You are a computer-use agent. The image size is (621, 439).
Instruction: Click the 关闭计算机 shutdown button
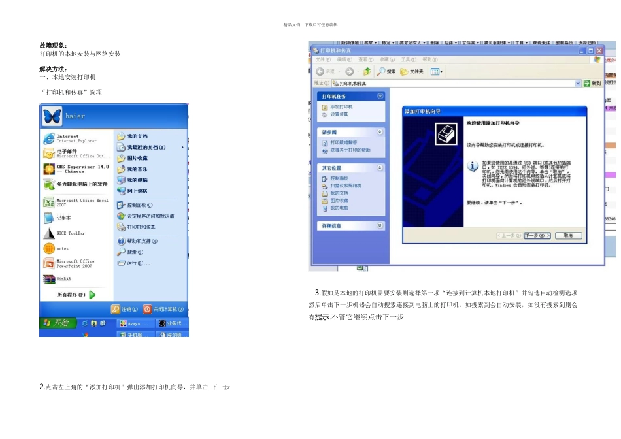tap(163, 309)
